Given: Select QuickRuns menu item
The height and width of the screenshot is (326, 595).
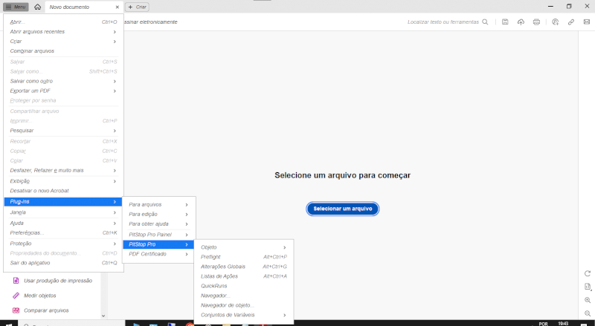Looking at the screenshot, I should (244, 286).
